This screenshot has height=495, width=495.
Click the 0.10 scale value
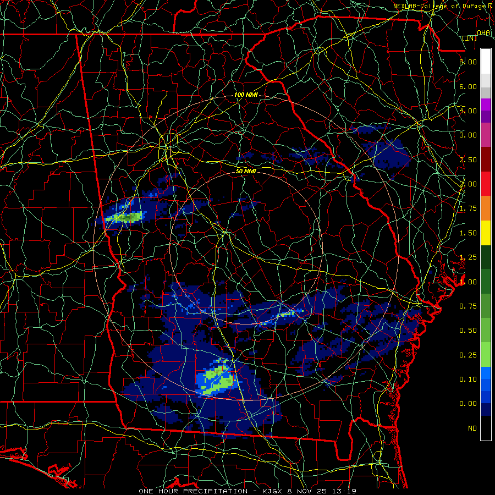tap(468, 380)
